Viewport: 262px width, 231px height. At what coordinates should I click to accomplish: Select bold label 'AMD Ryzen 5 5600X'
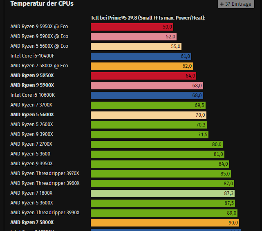tap(32, 115)
